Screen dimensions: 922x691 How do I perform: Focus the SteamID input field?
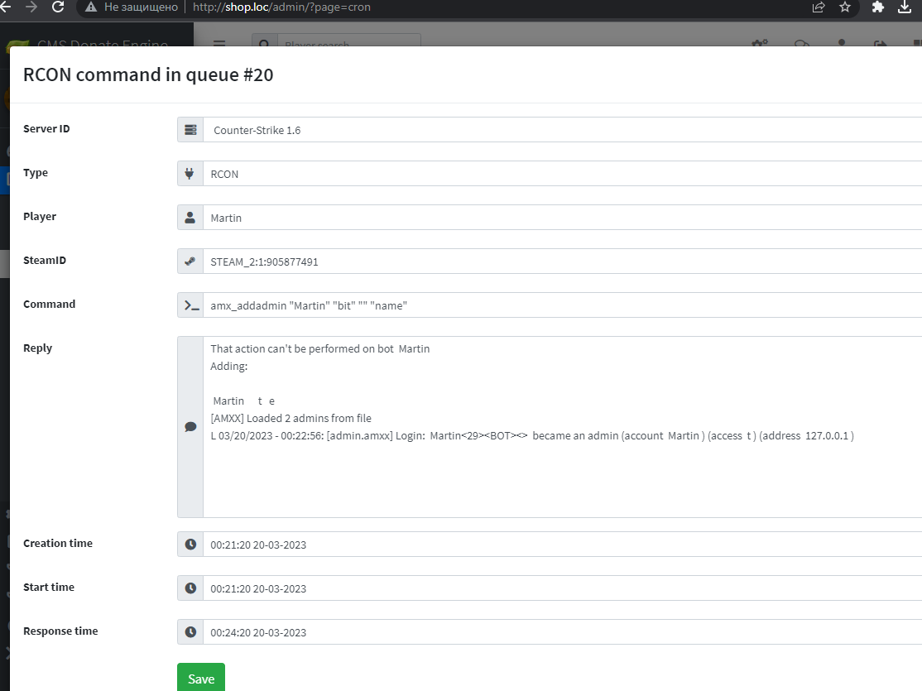click(563, 262)
